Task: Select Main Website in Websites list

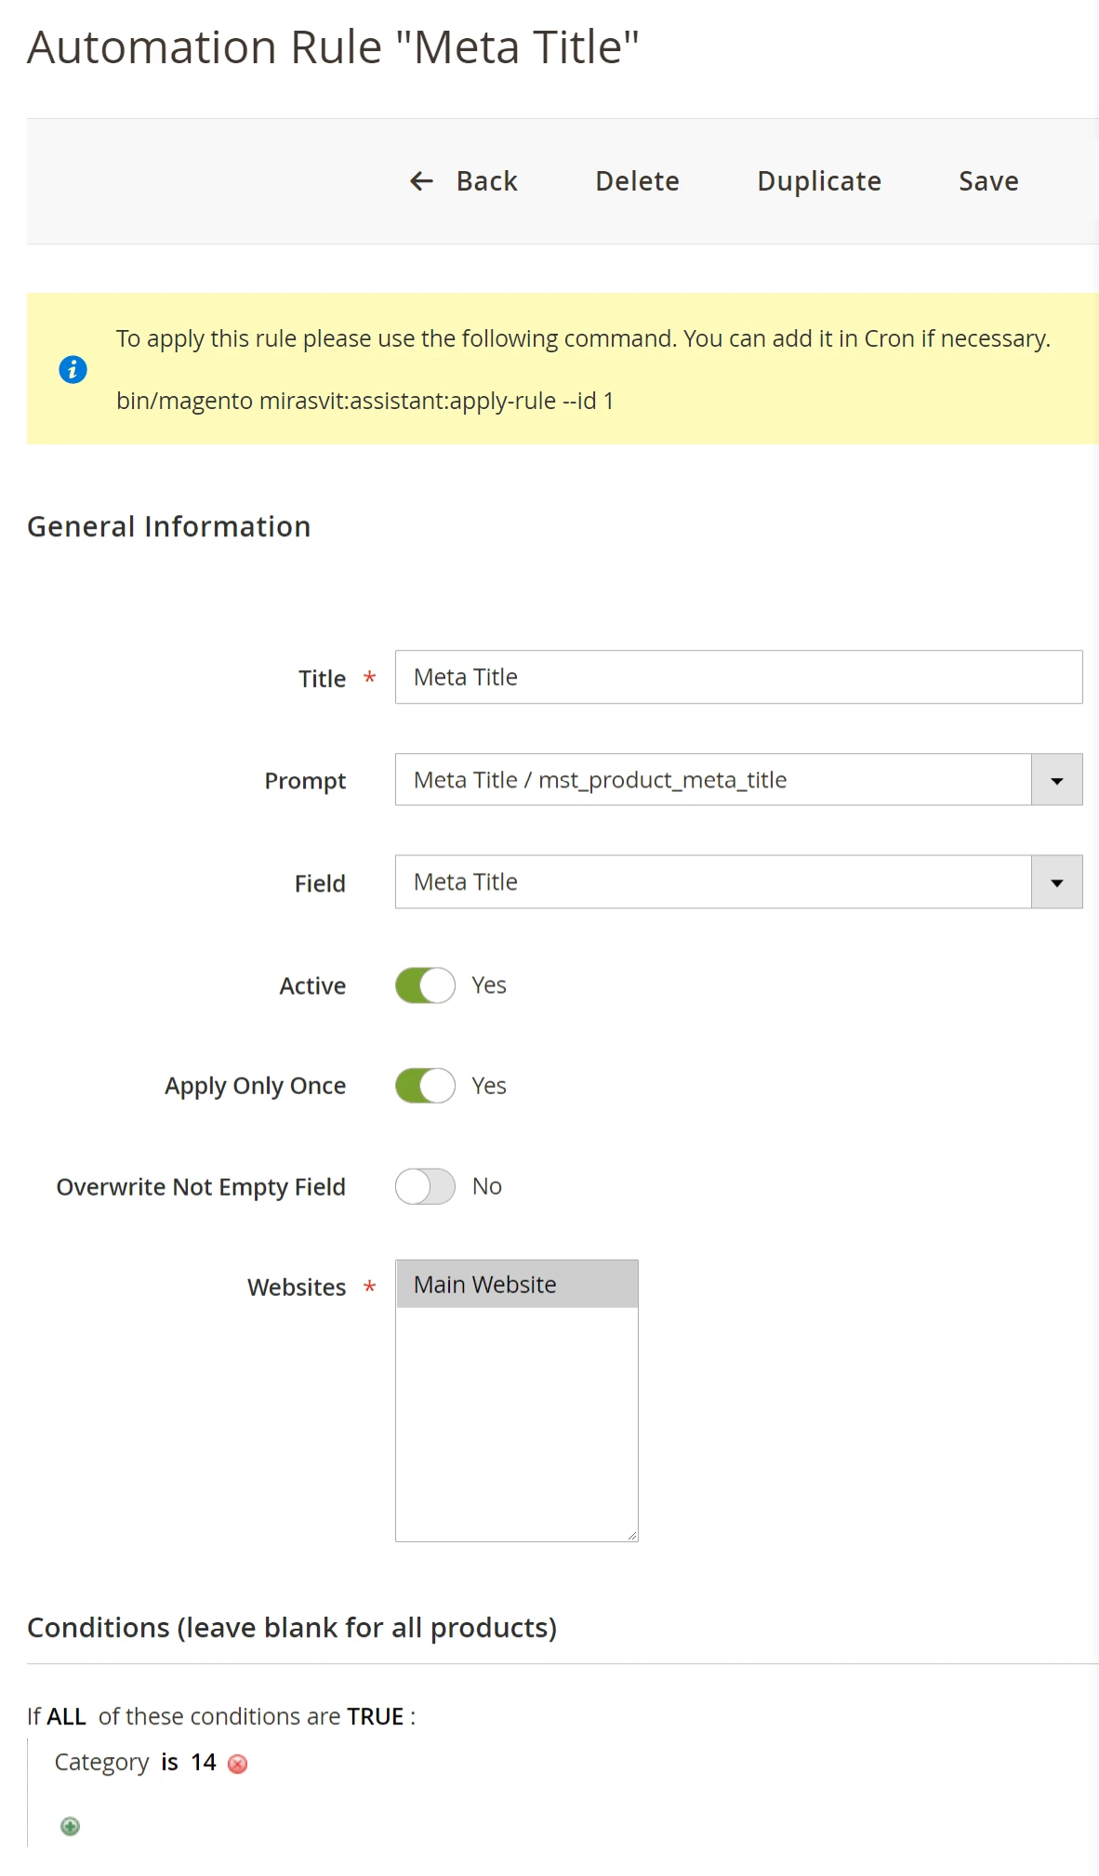Action: coord(516,1285)
